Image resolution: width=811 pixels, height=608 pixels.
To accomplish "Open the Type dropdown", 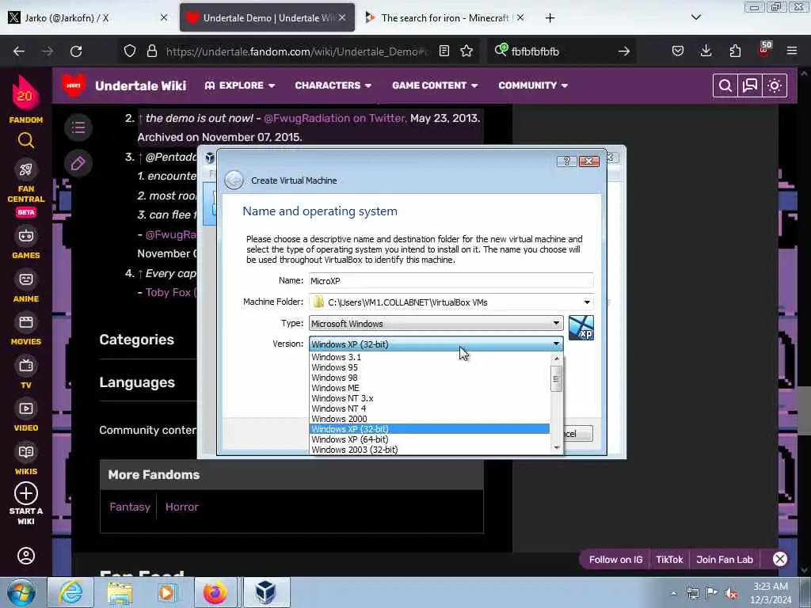I will coord(436,324).
